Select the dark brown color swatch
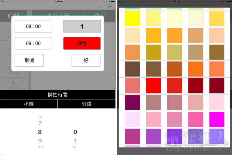Image resolution: width=232 pixels, height=155 pixels. (132, 69)
